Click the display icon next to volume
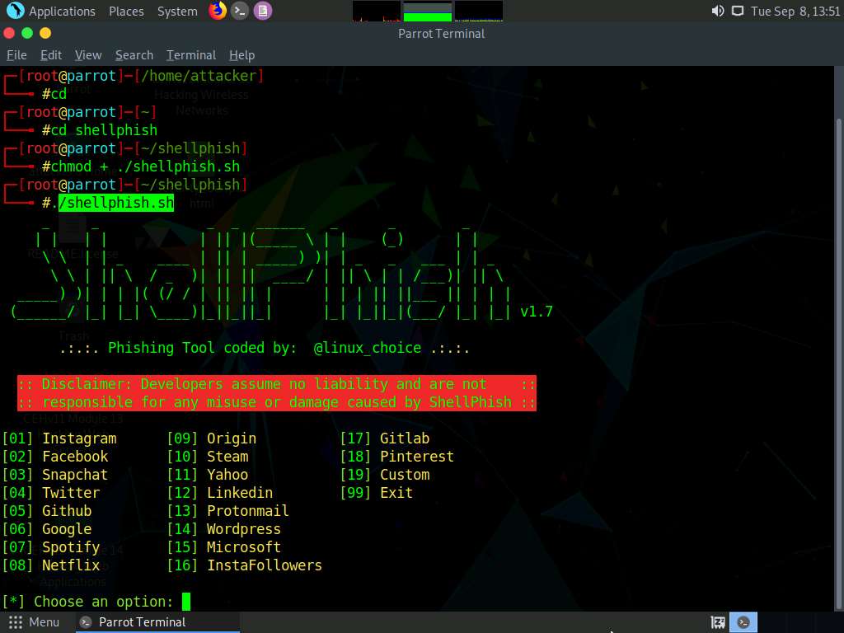The height and width of the screenshot is (633, 844). tap(738, 11)
